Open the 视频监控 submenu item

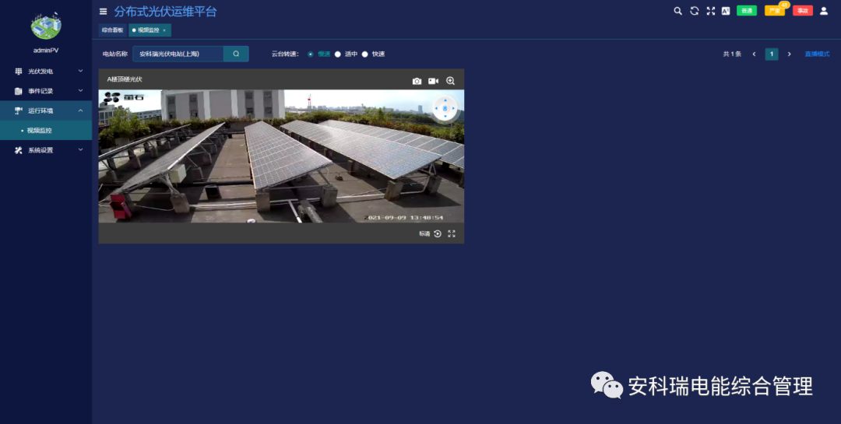(x=46, y=130)
